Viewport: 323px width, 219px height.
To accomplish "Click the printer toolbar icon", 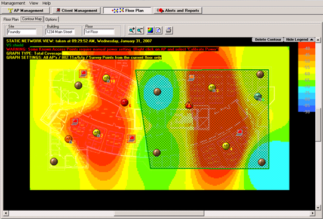I will coord(169,30).
